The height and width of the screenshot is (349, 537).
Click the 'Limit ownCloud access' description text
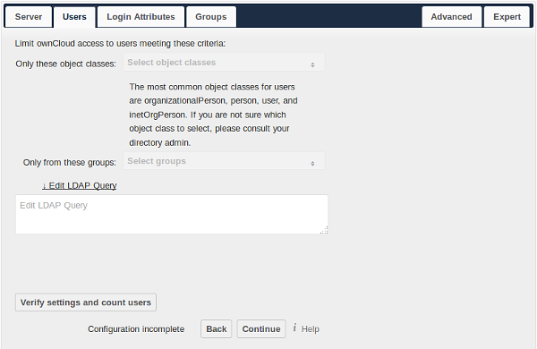[120, 44]
